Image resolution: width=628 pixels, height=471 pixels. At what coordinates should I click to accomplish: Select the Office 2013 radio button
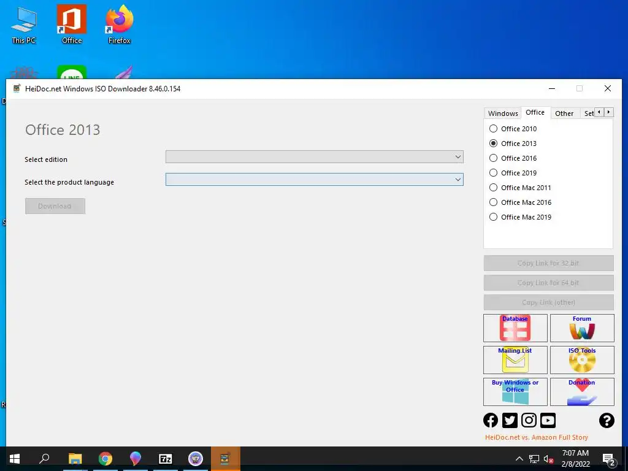(494, 144)
